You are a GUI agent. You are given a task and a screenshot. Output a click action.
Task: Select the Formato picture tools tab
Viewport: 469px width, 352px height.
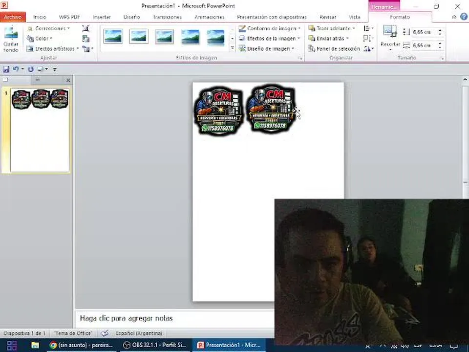pos(400,17)
